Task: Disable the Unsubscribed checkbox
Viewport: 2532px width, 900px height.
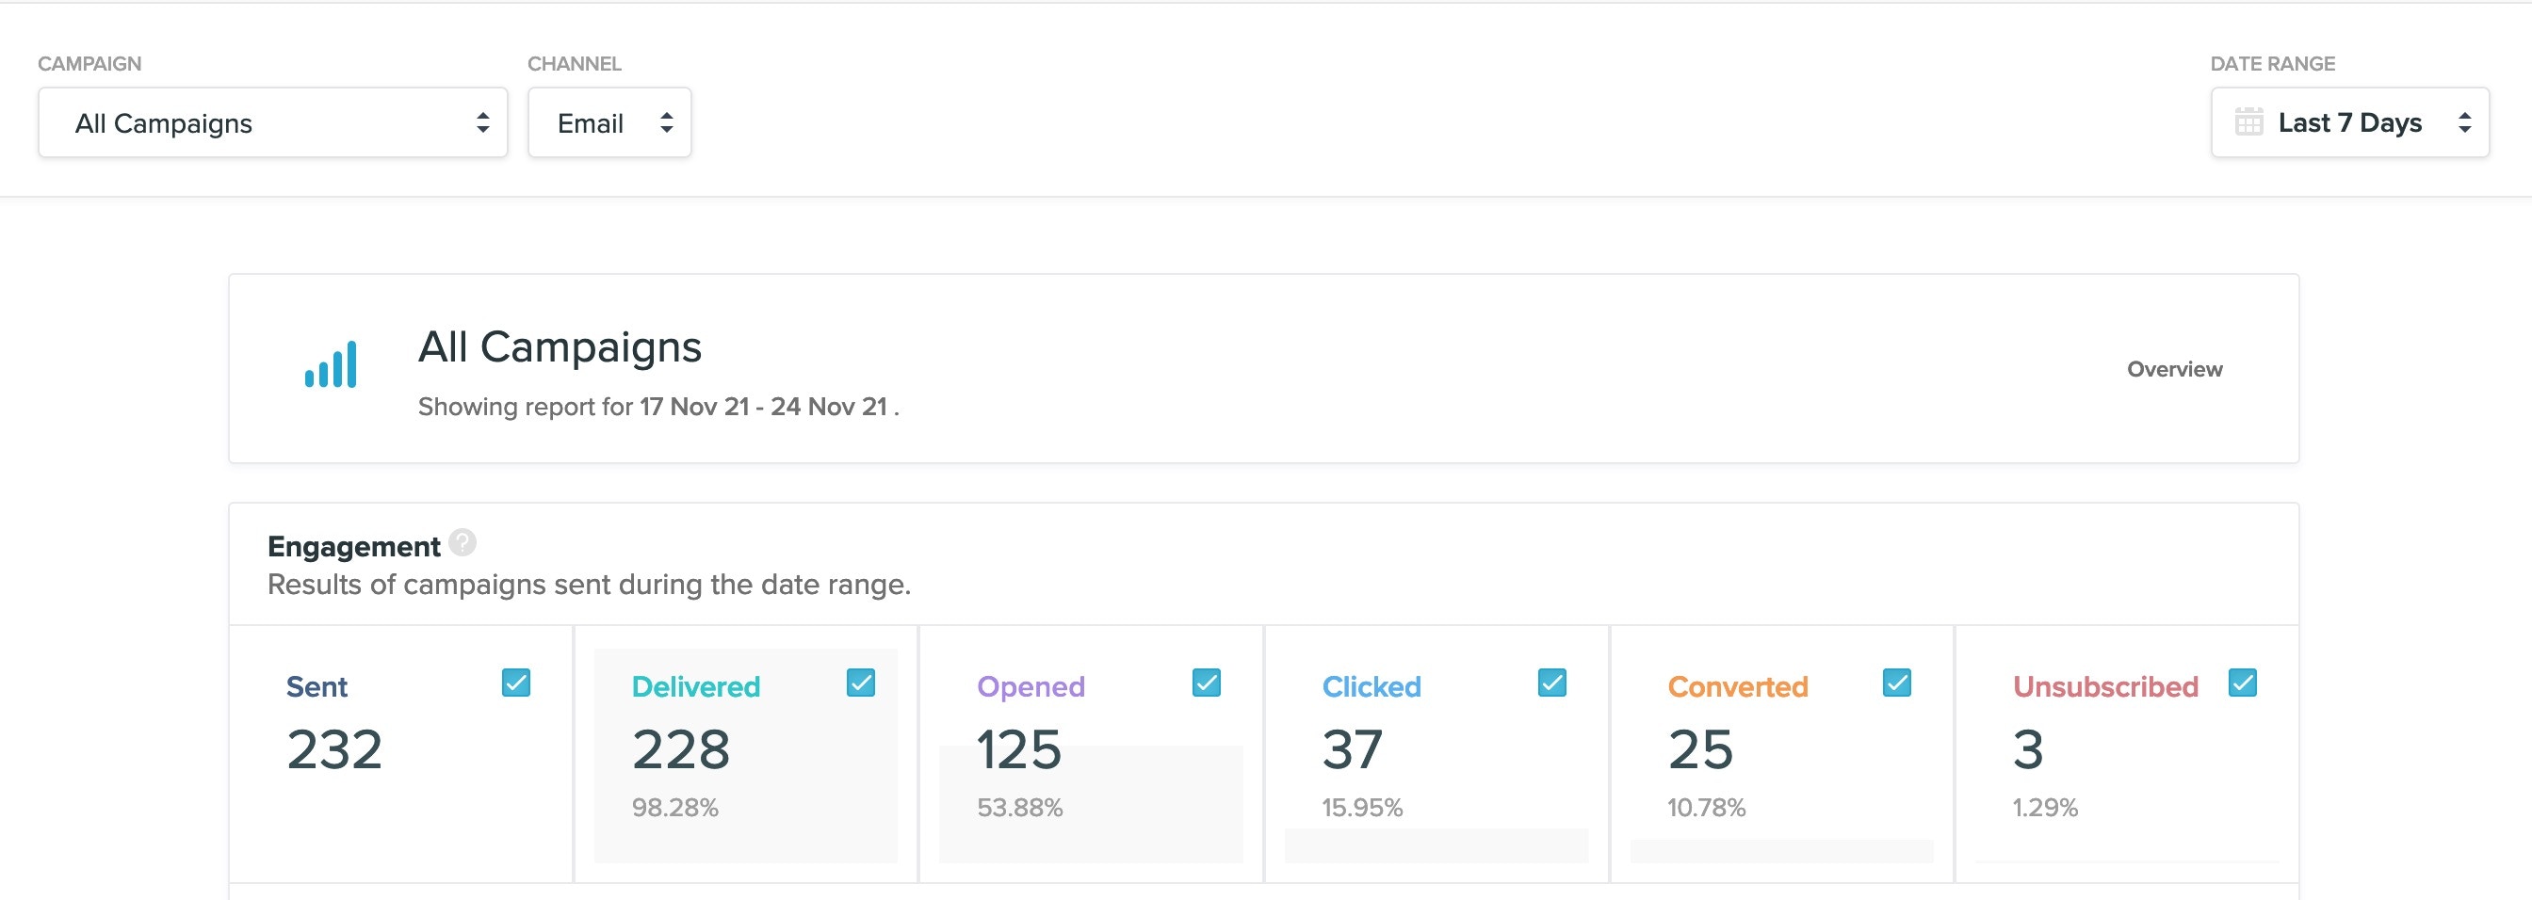Action: [2243, 682]
